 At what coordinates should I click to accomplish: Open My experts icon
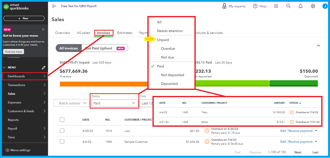[224, 6]
